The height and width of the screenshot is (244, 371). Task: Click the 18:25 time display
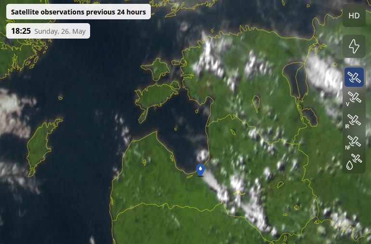(x=21, y=31)
